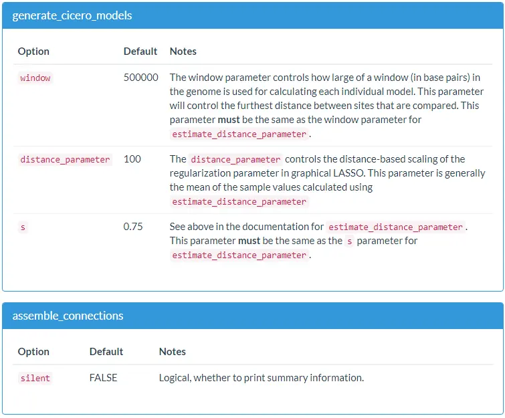Click Default header in assemble_connections table
Image resolution: width=505 pixels, height=418 pixels.
[106, 352]
